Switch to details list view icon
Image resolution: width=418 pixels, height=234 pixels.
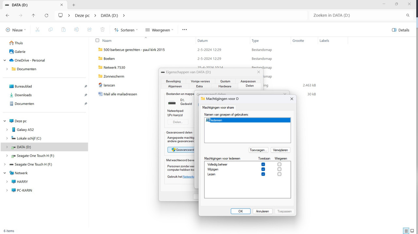tap(406, 231)
